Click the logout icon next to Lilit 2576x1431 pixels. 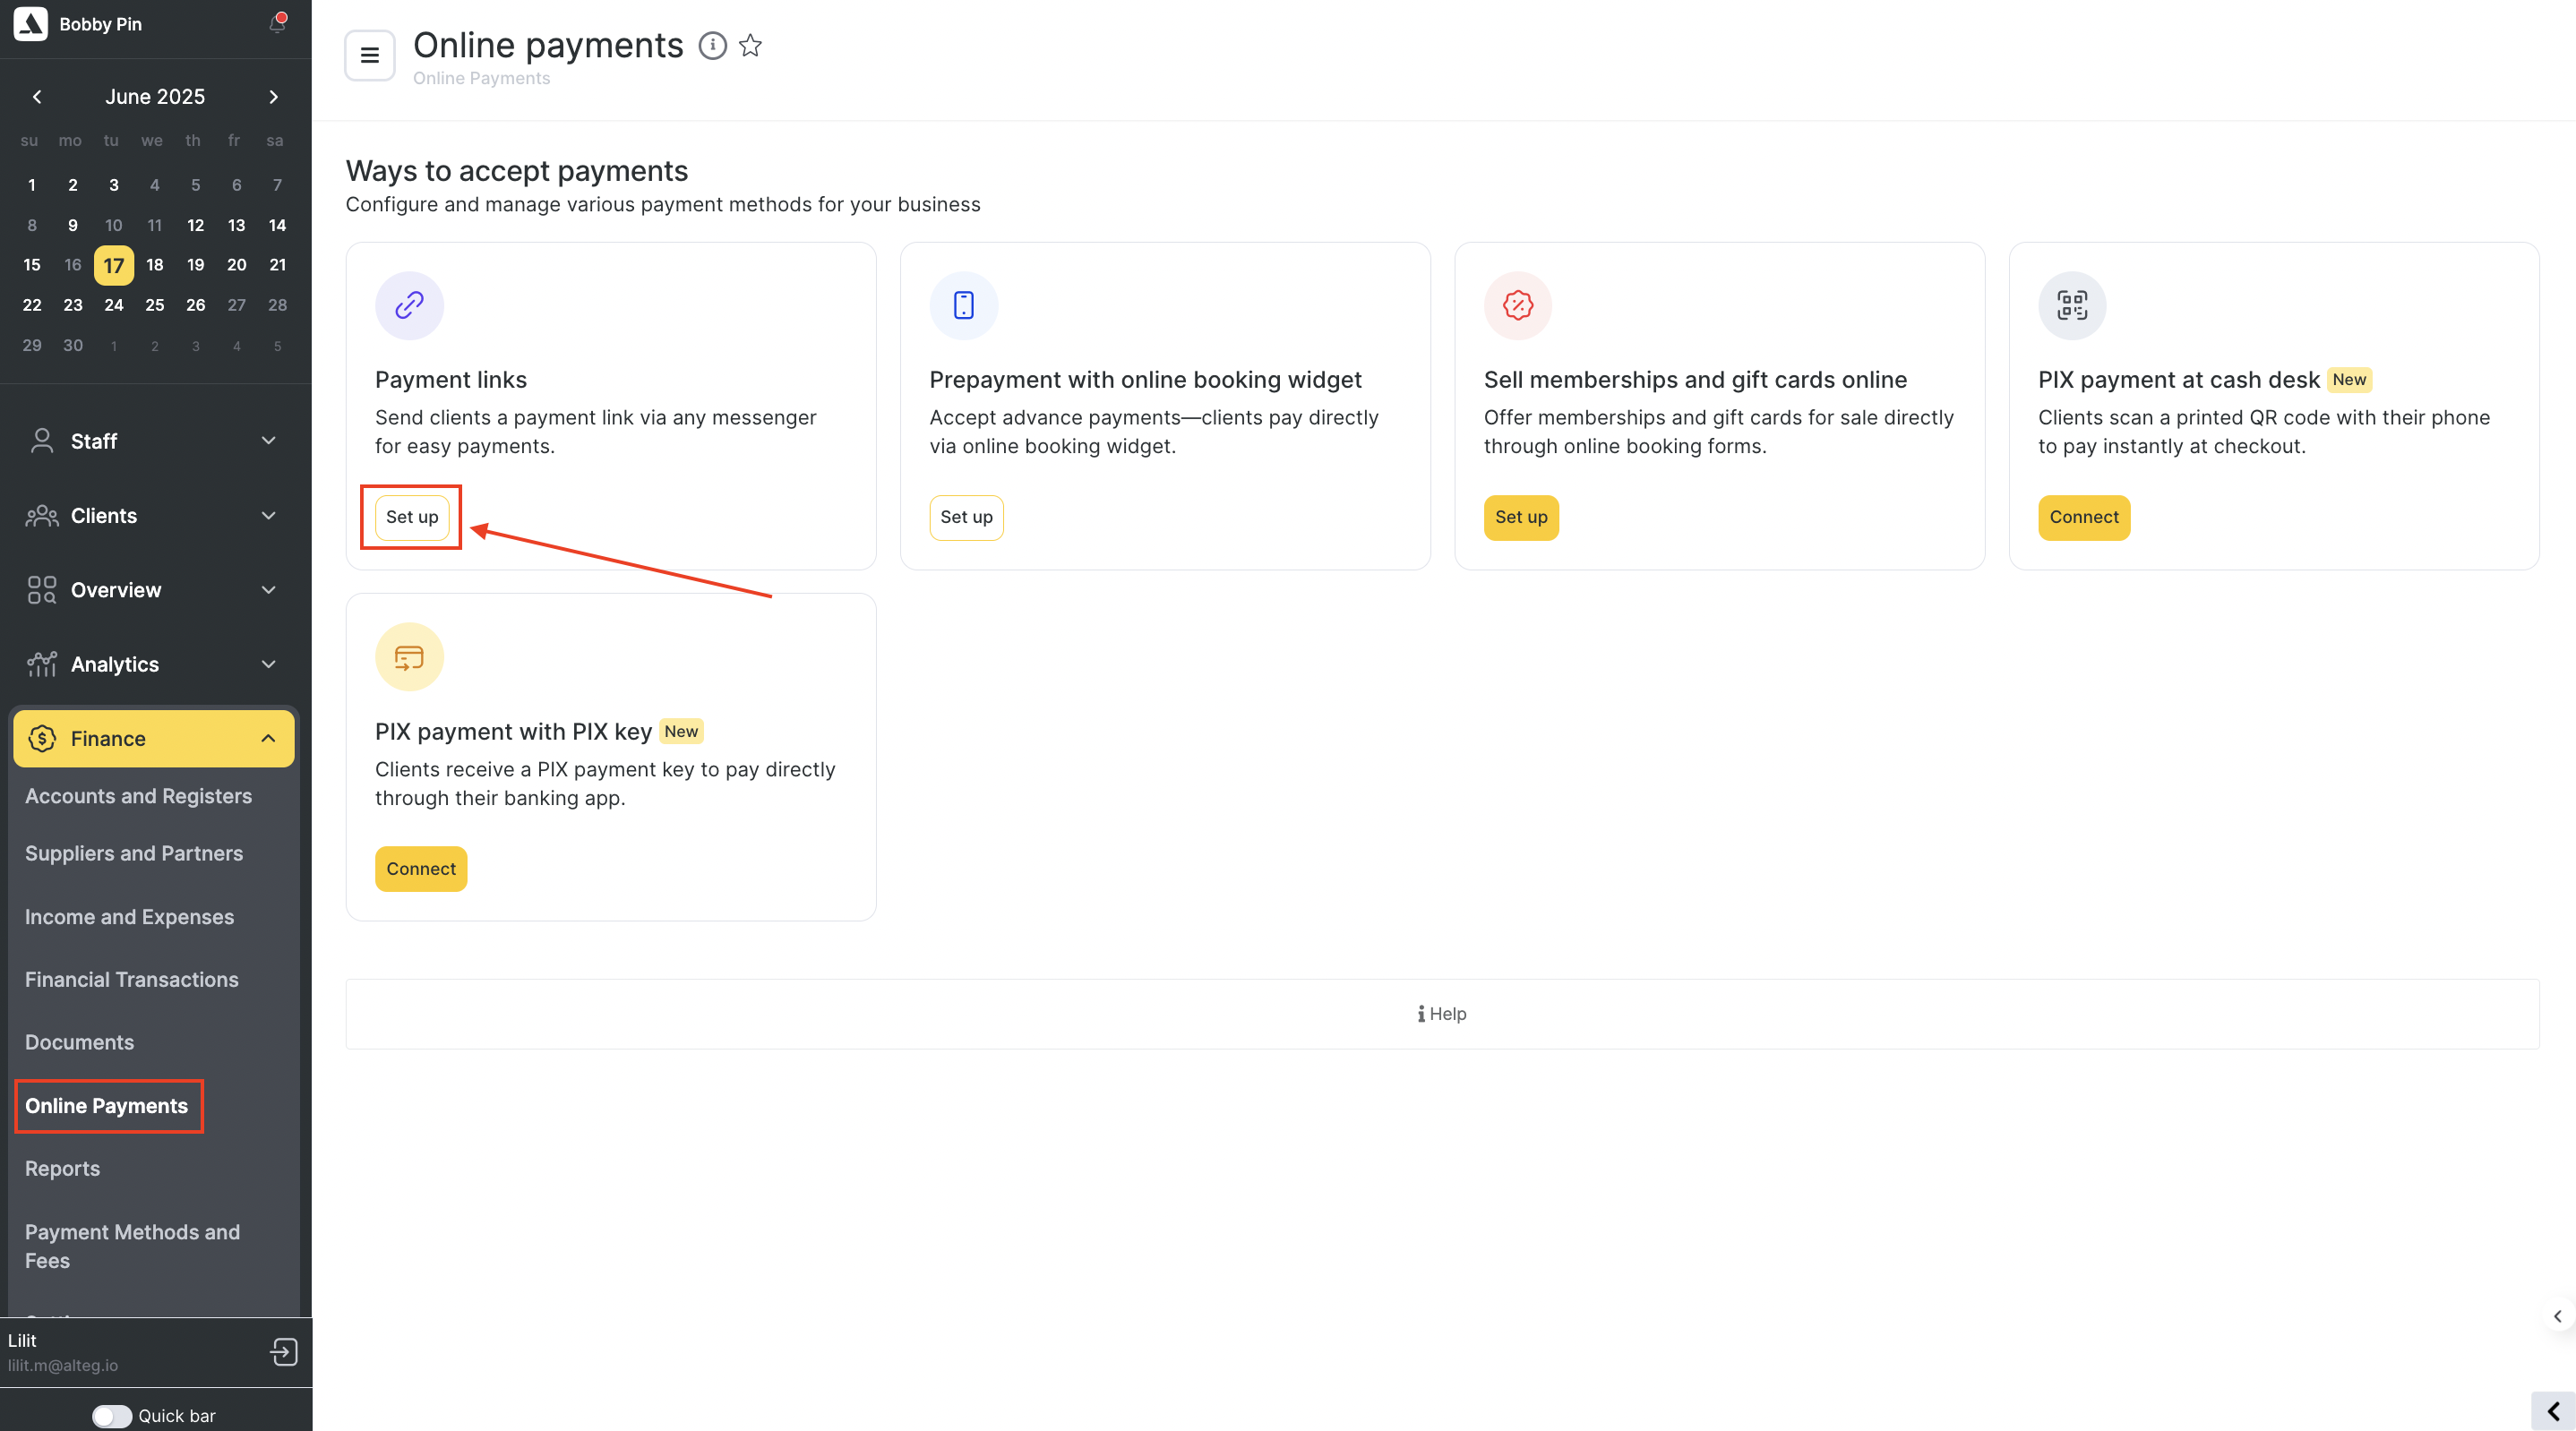pyautogui.click(x=284, y=1352)
